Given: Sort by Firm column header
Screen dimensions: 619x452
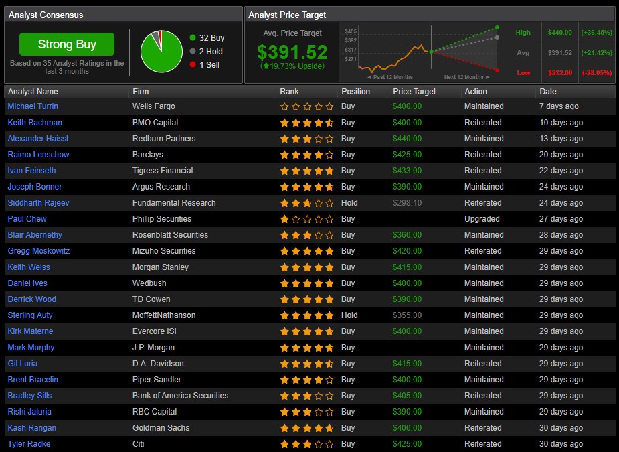Looking at the screenshot, I should click(141, 92).
